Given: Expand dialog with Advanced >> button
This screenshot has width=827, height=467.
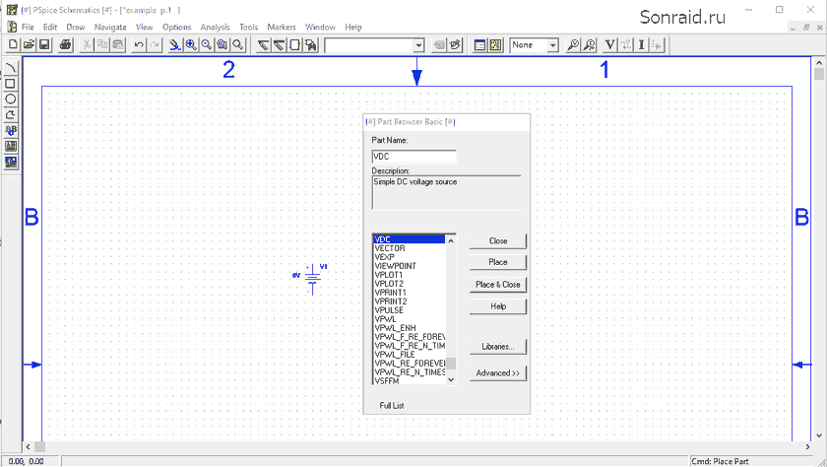Looking at the screenshot, I should [x=498, y=373].
